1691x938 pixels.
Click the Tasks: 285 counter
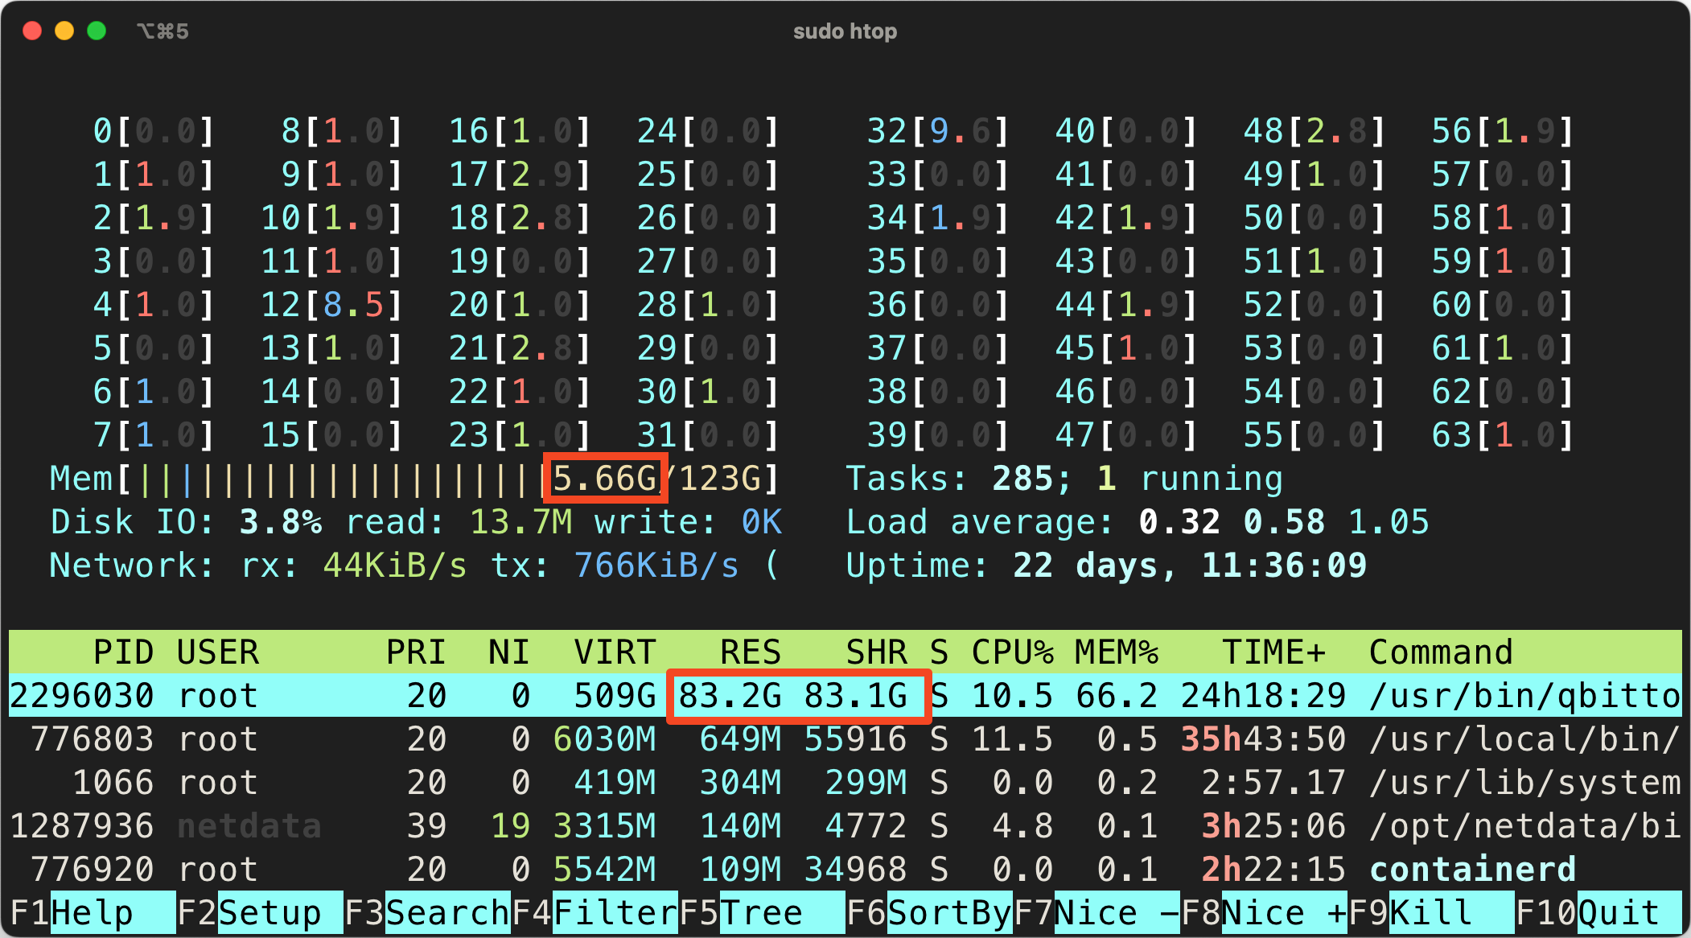pos(959,479)
